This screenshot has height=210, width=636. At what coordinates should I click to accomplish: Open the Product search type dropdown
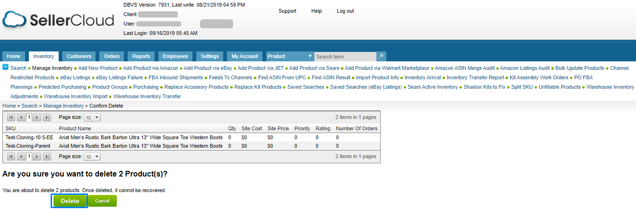290,56
